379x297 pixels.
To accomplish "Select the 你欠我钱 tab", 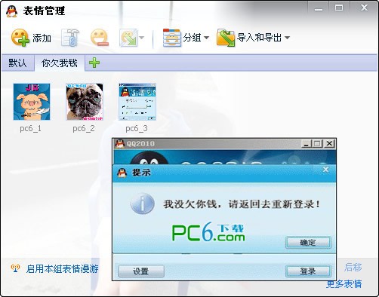I will (x=60, y=63).
